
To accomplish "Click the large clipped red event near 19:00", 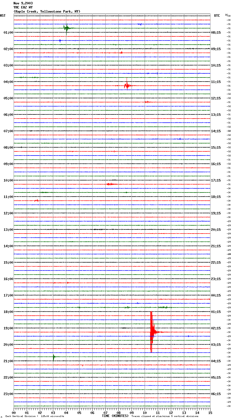I will coord(152,332).
